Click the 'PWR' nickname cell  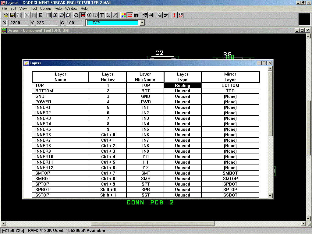pyautogui.click(x=145, y=102)
